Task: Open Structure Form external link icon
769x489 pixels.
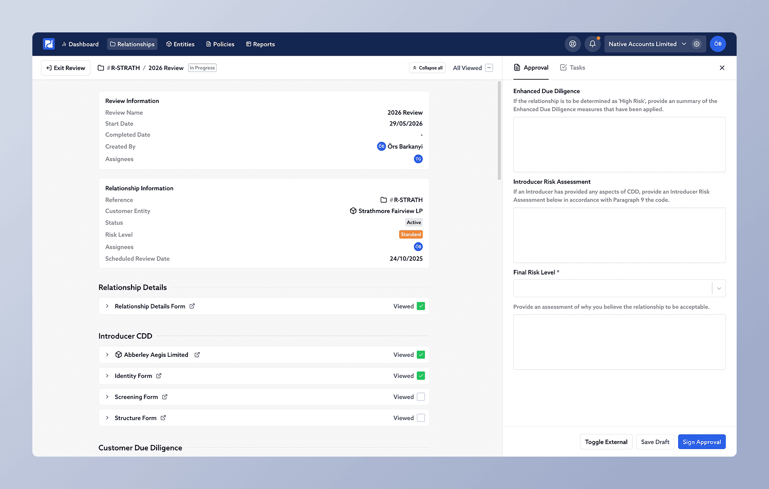Action: [x=163, y=418]
